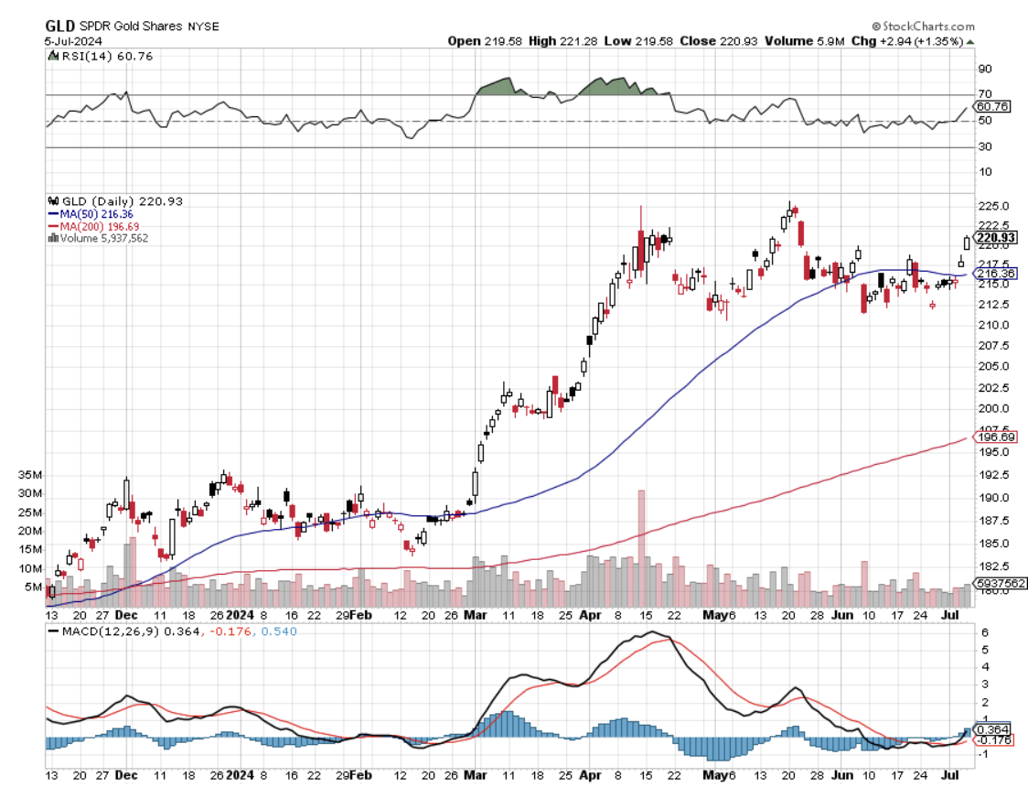1028x798 pixels.
Task: Click the 0.364 MACD value tag
Action: coord(996,728)
